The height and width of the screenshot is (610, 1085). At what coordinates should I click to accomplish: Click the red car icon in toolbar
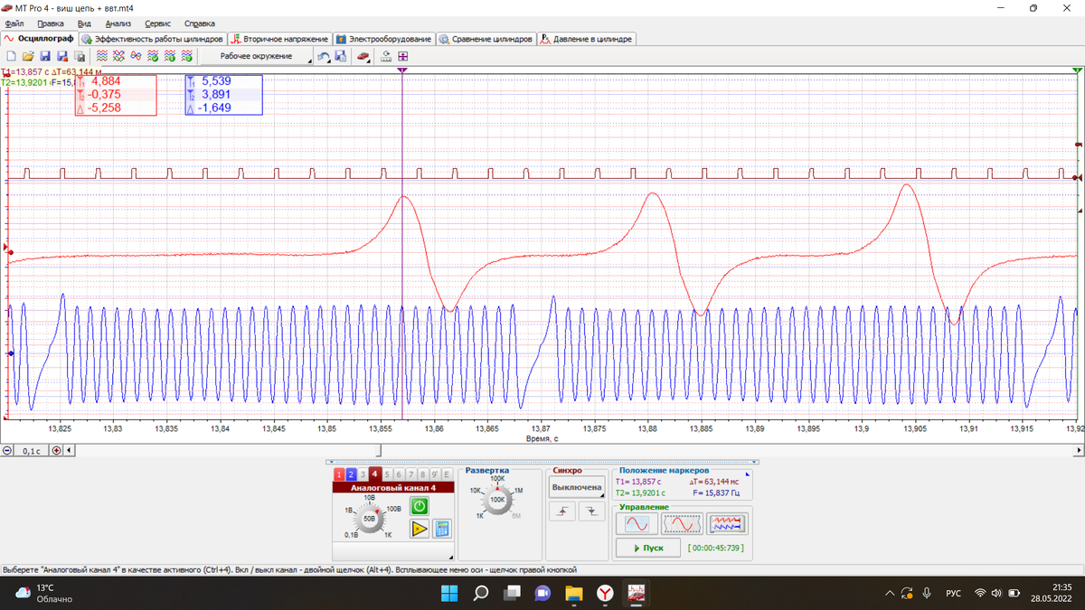click(363, 56)
